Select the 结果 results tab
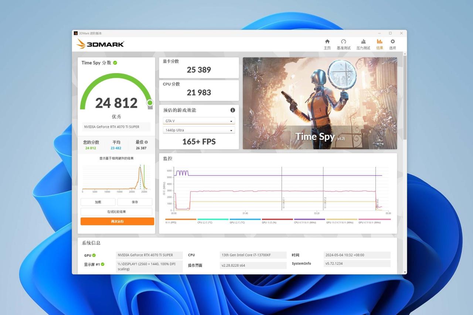This screenshot has width=473, height=315. tap(380, 44)
